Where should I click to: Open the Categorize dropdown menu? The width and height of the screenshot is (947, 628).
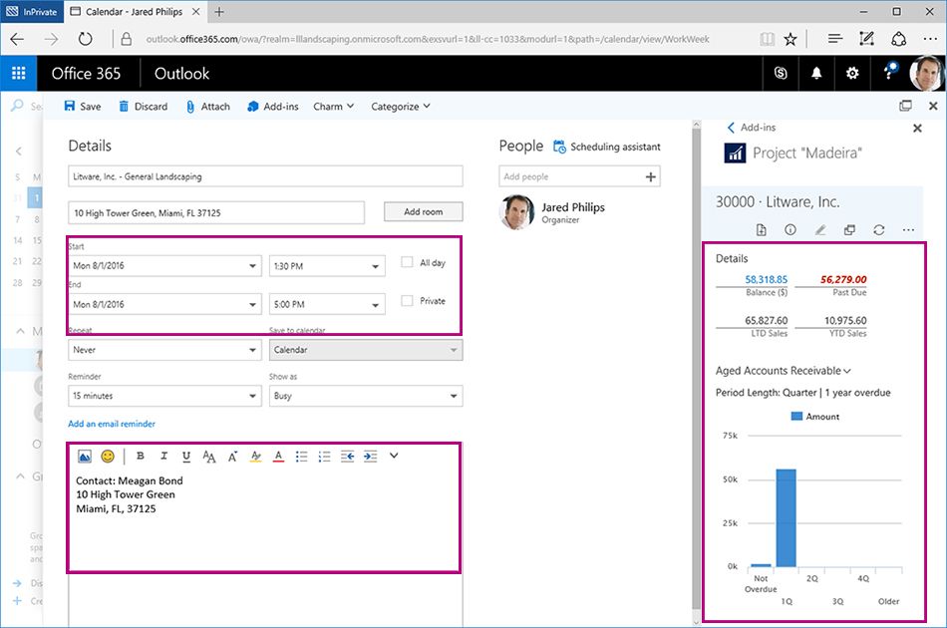point(401,107)
